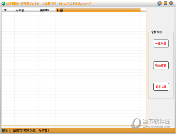The height and width of the screenshot is (134, 176).
Task: Click the 提示 label in status bar
Action: coord(5,130)
